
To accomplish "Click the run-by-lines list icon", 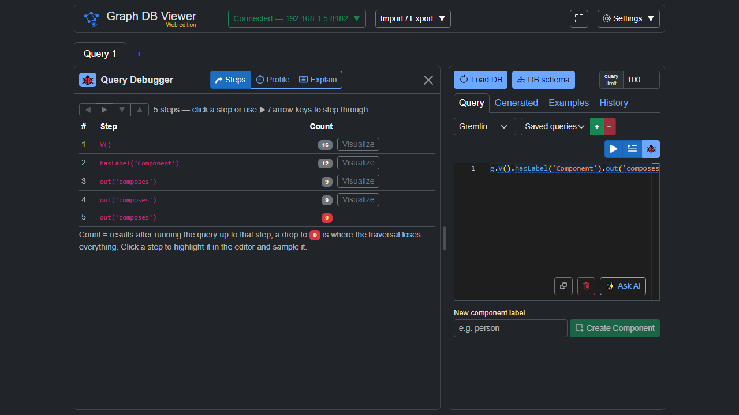I will pyautogui.click(x=632, y=149).
